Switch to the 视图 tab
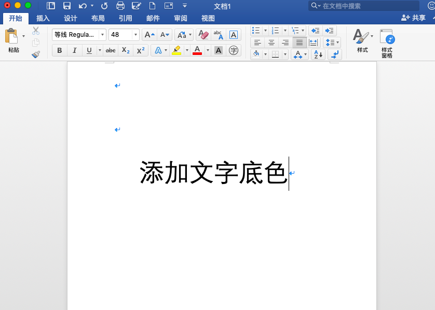This screenshot has height=310, width=435. coord(208,18)
